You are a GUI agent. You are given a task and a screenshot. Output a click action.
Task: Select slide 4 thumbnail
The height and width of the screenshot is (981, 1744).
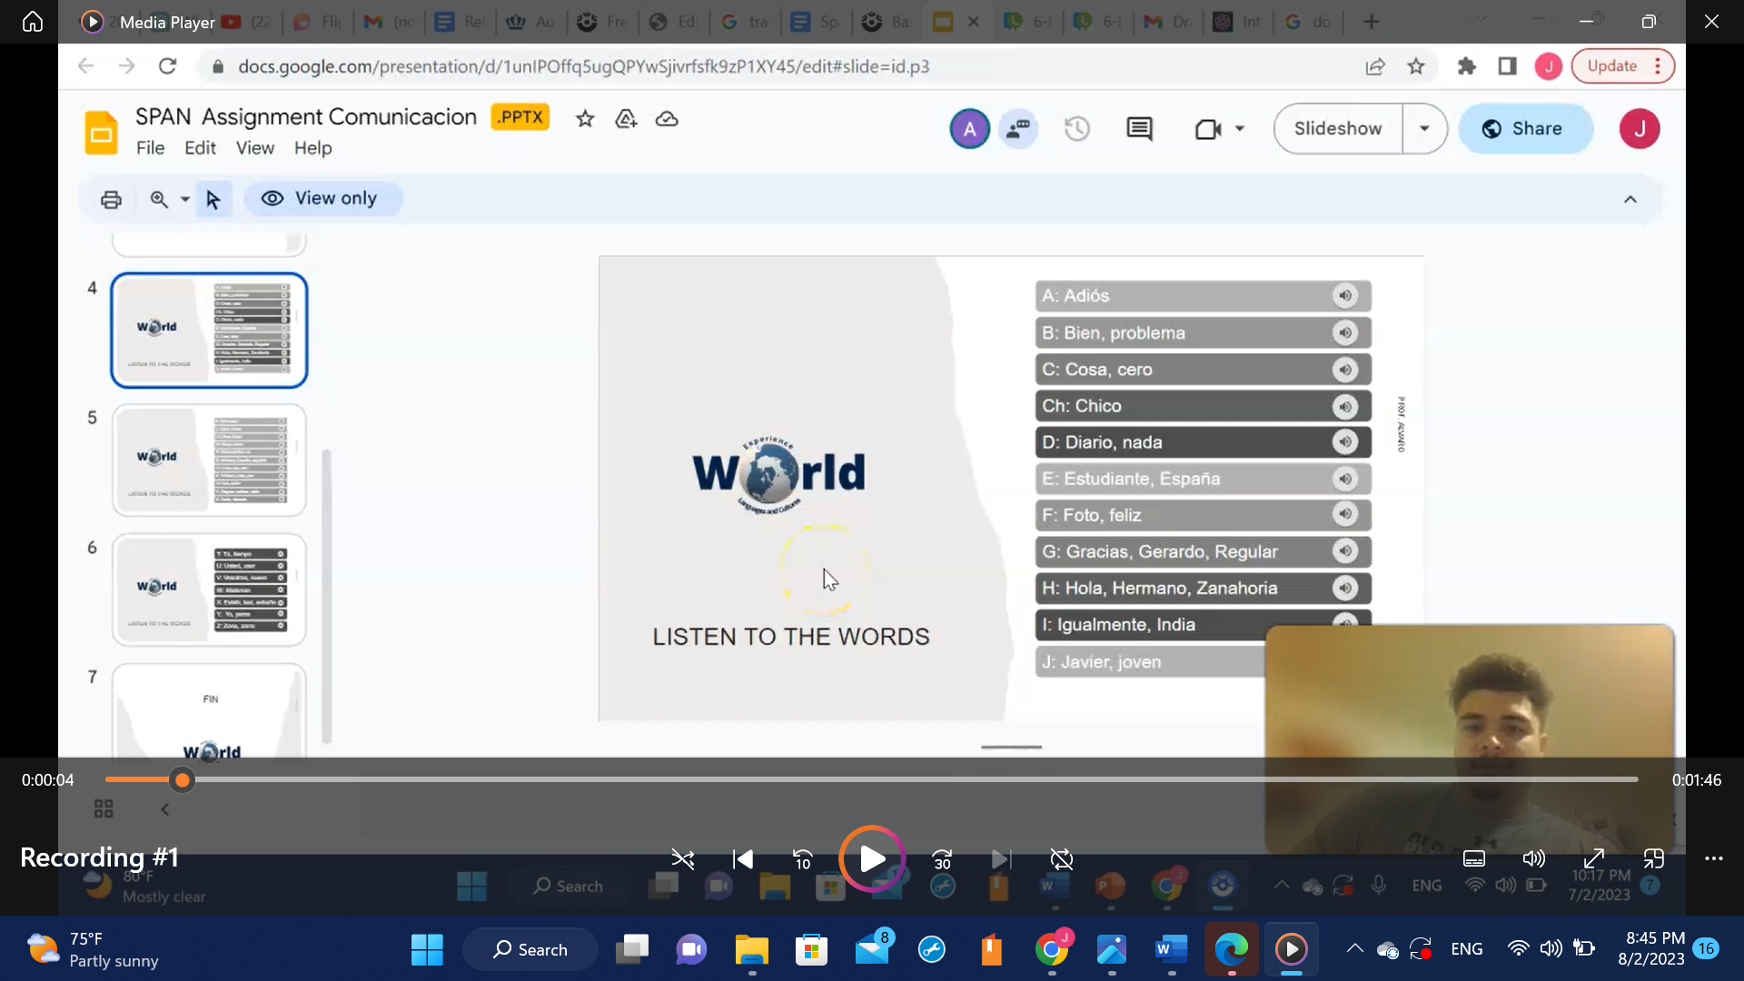click(209, 331)
